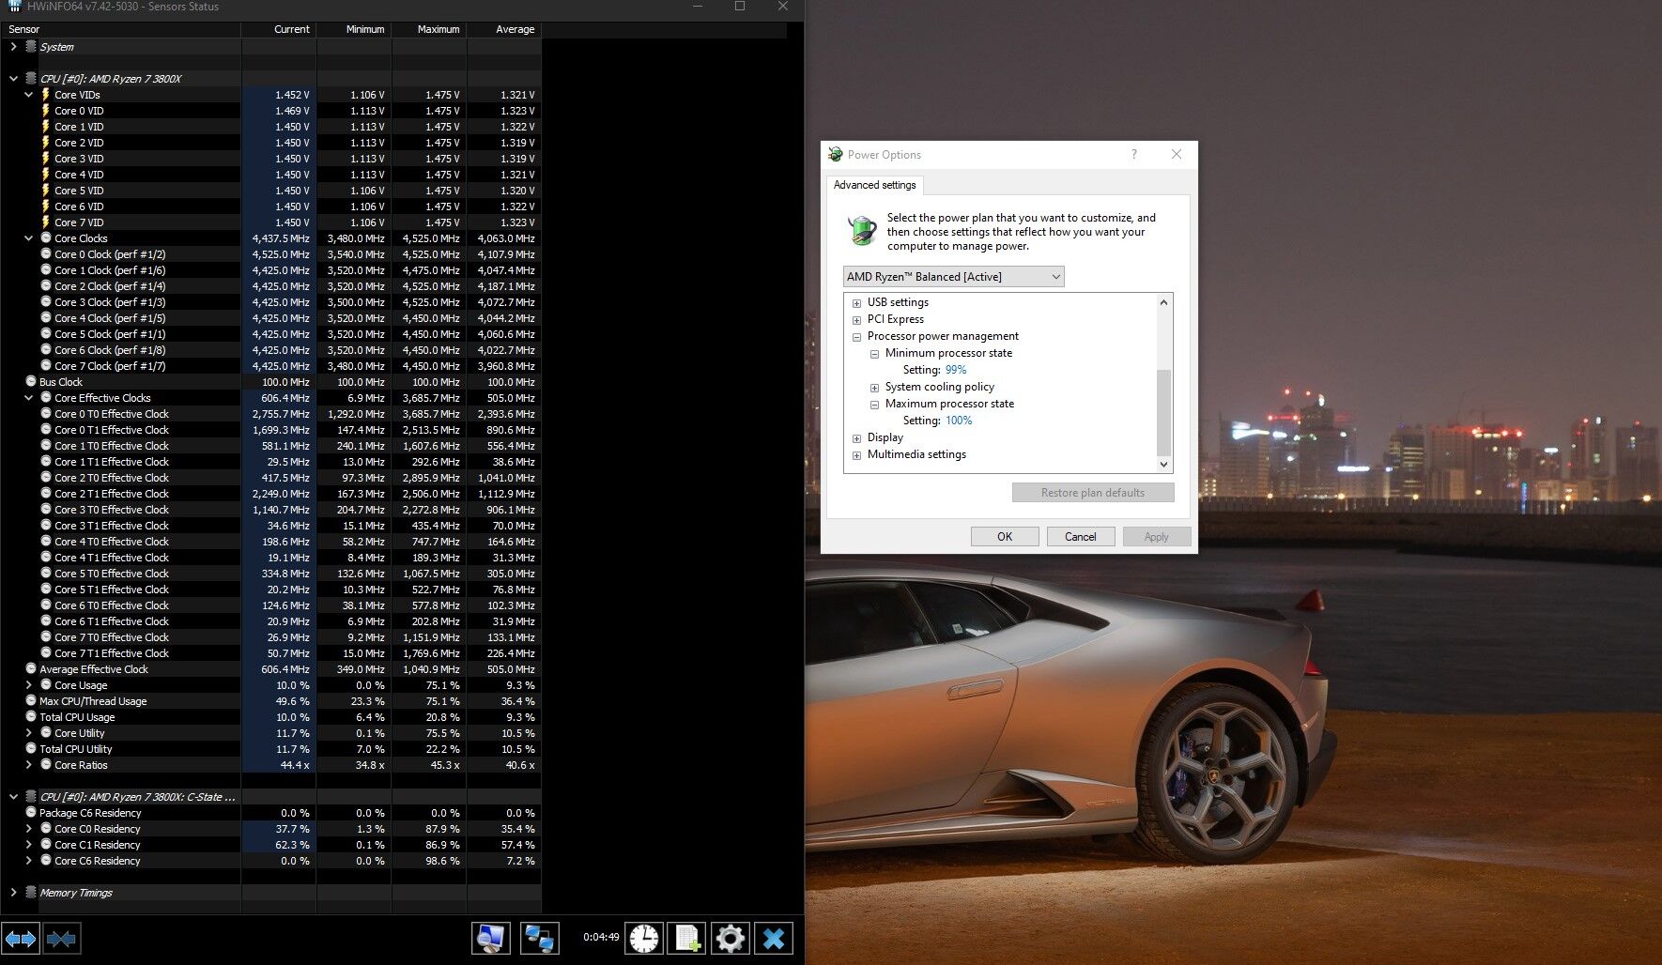The image size is (1662, 965).
Task: Click Cancel in Power Options
Action: pos(1080,537)
